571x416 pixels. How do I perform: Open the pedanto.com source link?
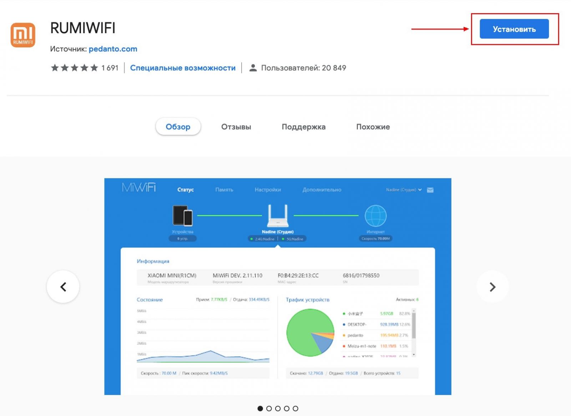113,49
